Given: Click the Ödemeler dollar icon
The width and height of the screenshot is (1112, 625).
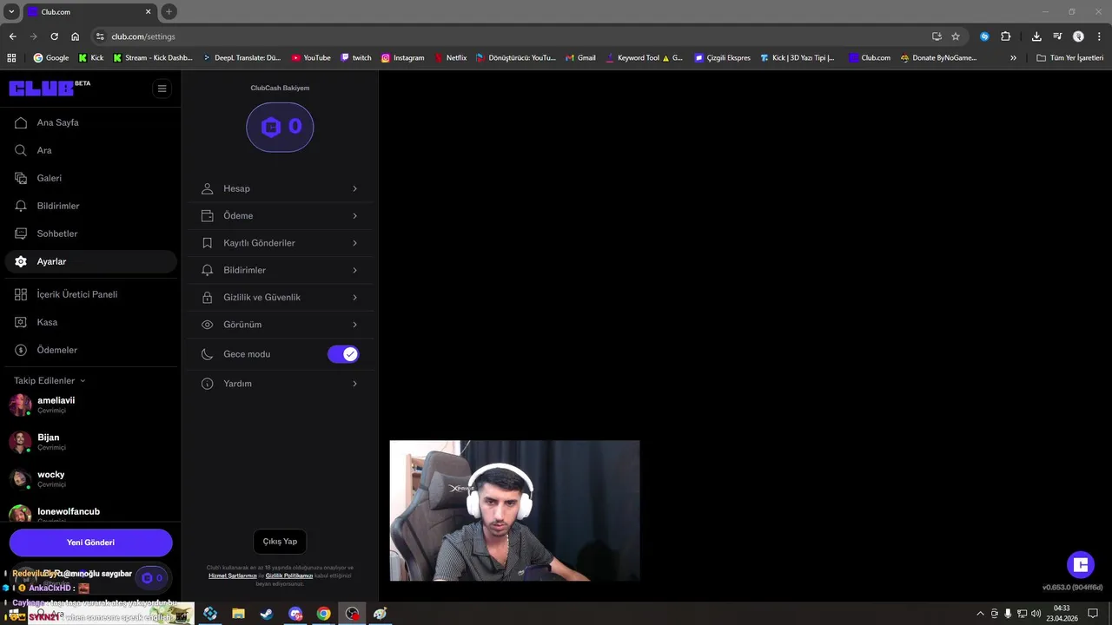Looking at the screenshot, I should tap(21, 350).
